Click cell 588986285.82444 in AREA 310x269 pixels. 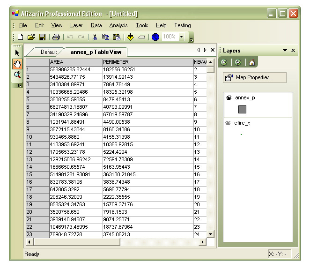click(76, 70)
